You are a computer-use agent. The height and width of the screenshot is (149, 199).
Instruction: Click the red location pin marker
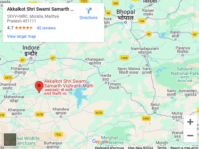tap(39, 87)
